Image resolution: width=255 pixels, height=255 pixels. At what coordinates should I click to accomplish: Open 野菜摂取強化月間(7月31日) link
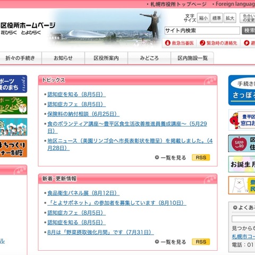tap(100, 232)
